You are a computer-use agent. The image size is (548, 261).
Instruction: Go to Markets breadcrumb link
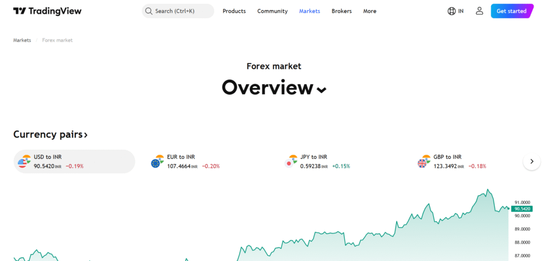click(22, 40)
